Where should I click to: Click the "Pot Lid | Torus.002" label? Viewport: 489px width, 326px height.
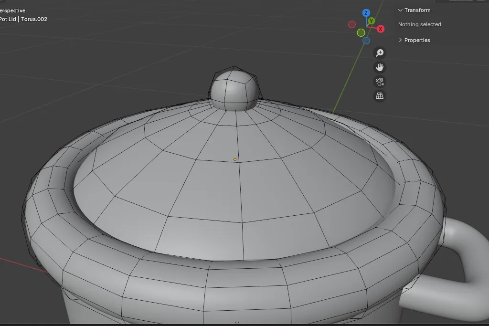click(x=23, y=19)
